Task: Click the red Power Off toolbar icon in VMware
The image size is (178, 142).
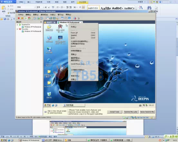Action: (x=19, y=18)
